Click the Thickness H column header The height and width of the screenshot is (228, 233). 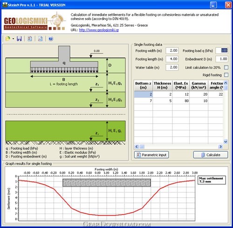pyautogui.click(x=162, y=86)
